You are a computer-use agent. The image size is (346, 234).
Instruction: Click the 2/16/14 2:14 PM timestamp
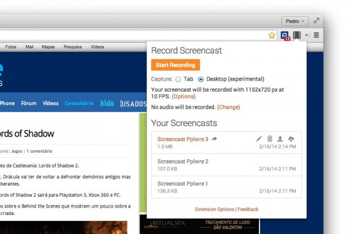point(277,146)
